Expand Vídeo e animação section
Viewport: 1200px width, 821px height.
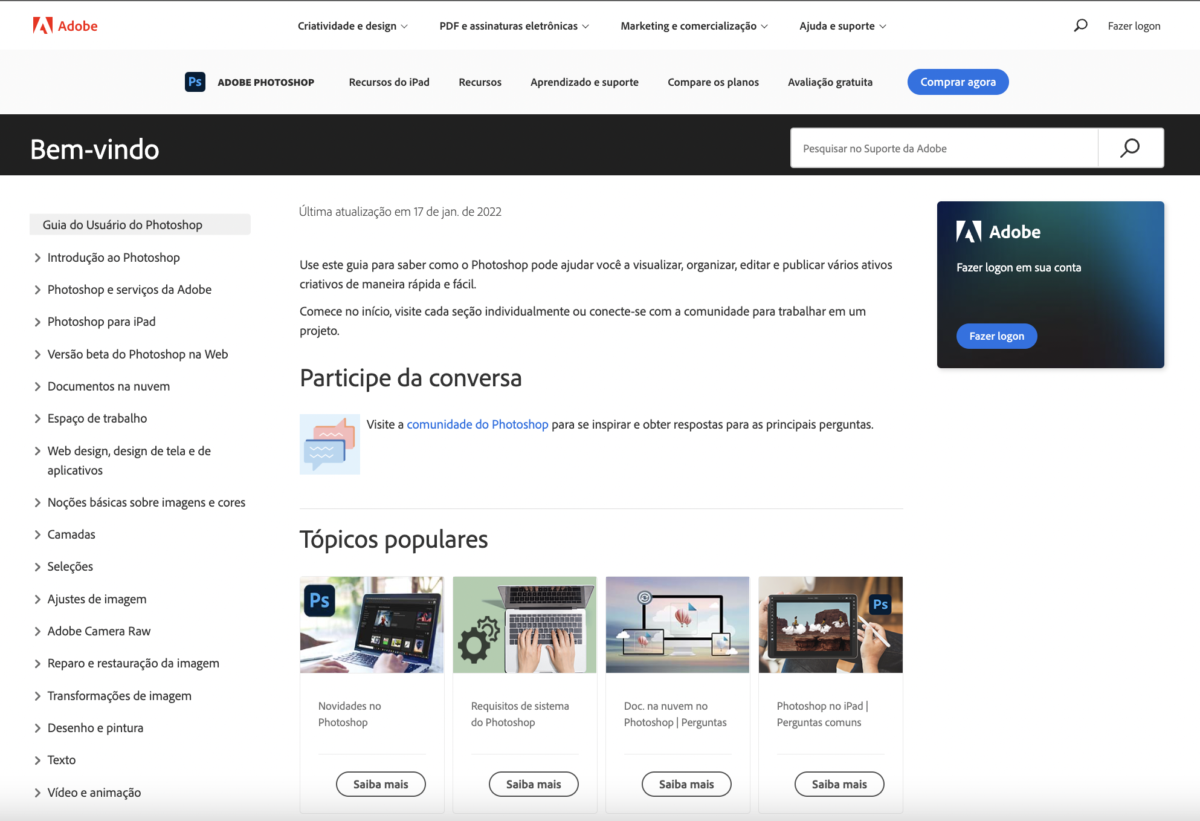point(88,793)
